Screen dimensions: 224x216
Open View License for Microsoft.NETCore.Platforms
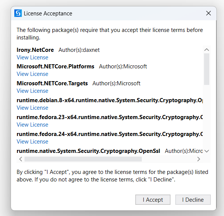point(32,74)
